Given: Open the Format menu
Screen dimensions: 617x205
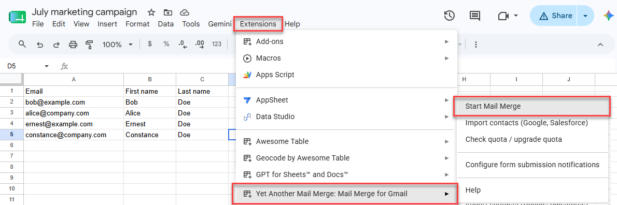Looking at the screenshot, I should click(x=138, y=24).
